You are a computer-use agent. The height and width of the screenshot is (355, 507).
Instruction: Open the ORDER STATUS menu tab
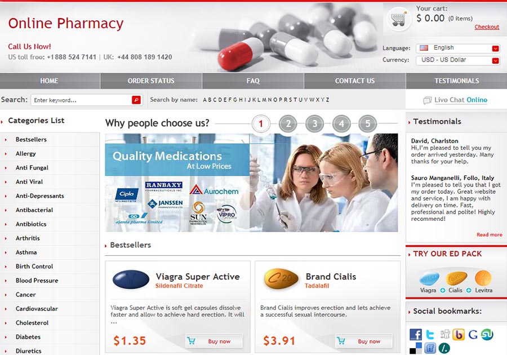click(151, 81)
